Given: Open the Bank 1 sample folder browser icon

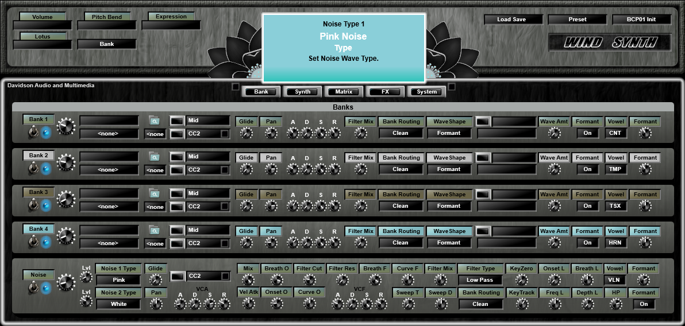Looking at the screenshot, I should [x=154, y=121].
